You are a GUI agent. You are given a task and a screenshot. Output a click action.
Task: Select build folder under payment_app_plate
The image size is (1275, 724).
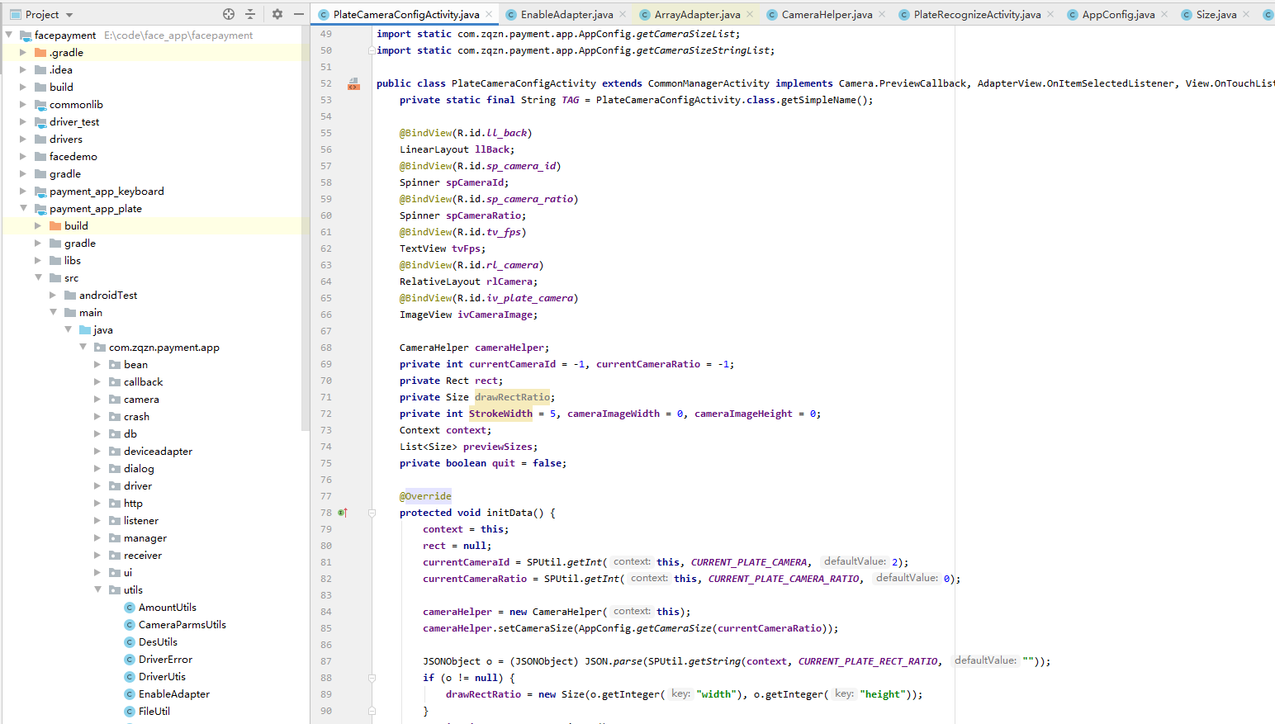click(76, 225)
